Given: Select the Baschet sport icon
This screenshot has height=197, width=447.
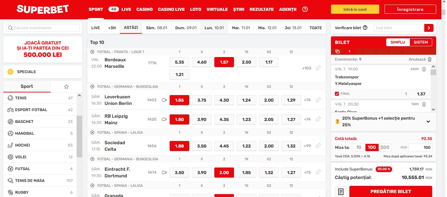Looking at the screenshot, I should click(10, 122).
